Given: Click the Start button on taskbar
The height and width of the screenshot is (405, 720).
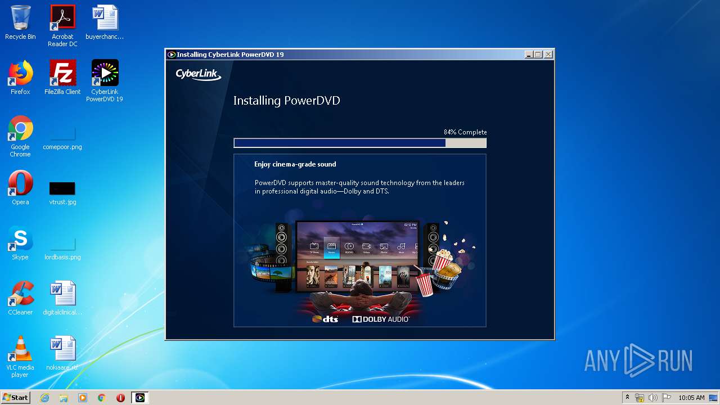Looking at the screenshot, I should pyautogui.click(x=15, y=398).
